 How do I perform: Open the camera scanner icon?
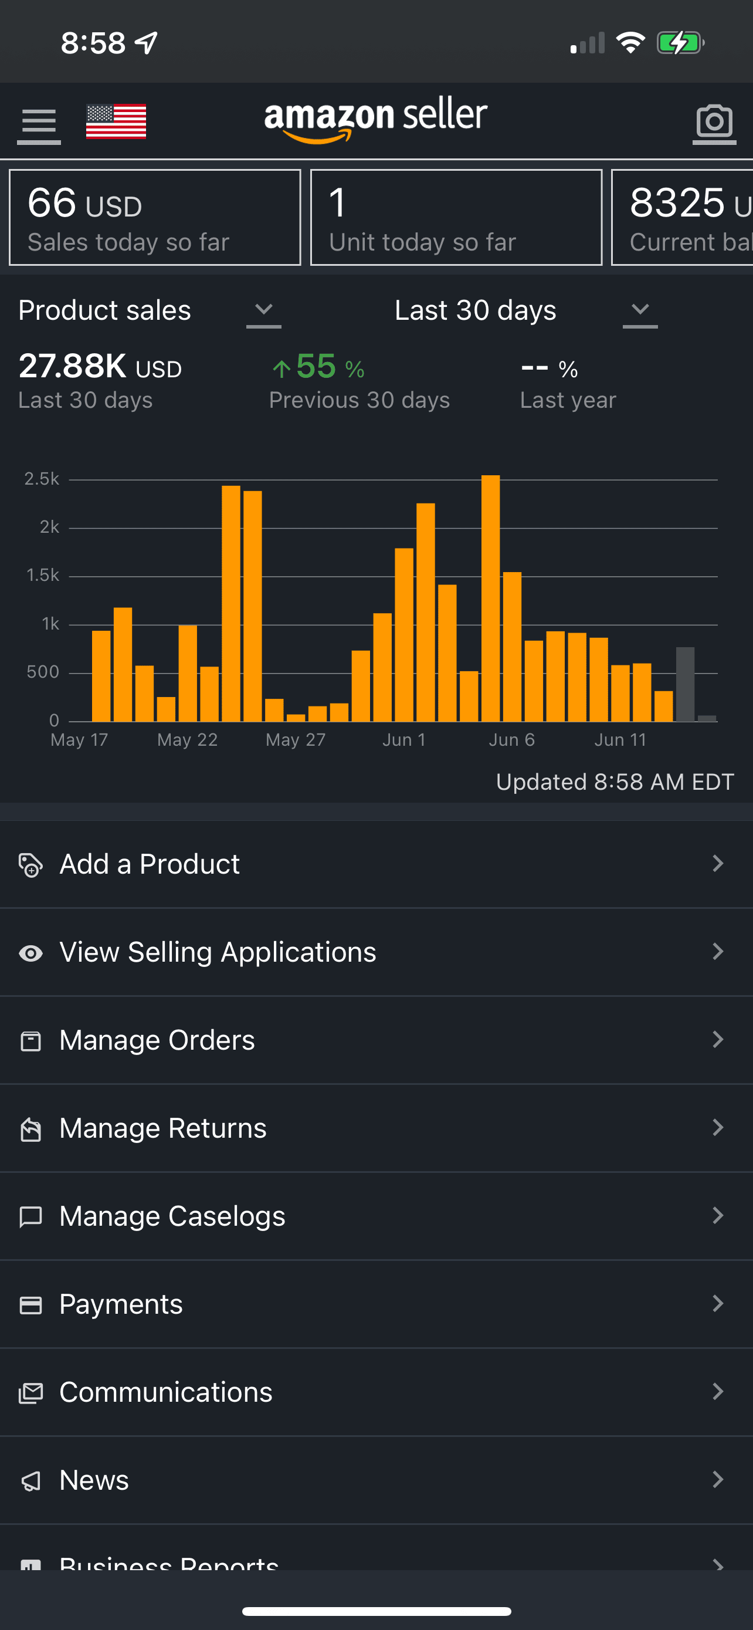click(x=714, y=122)
